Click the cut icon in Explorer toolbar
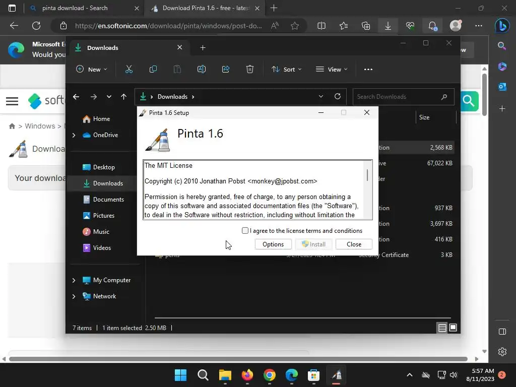Viewport: 516px width, 387px height. (128, 70)
